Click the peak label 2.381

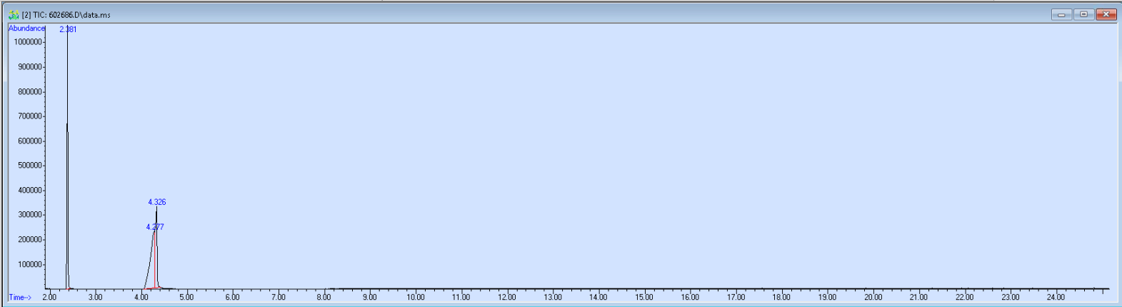[68, 29]
